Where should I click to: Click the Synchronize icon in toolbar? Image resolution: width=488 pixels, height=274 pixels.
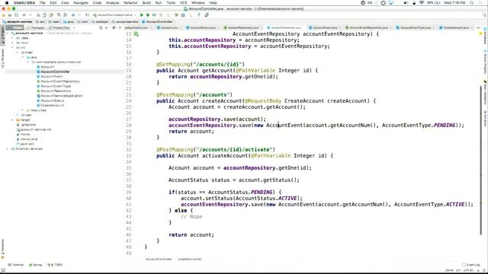point(16,15)
